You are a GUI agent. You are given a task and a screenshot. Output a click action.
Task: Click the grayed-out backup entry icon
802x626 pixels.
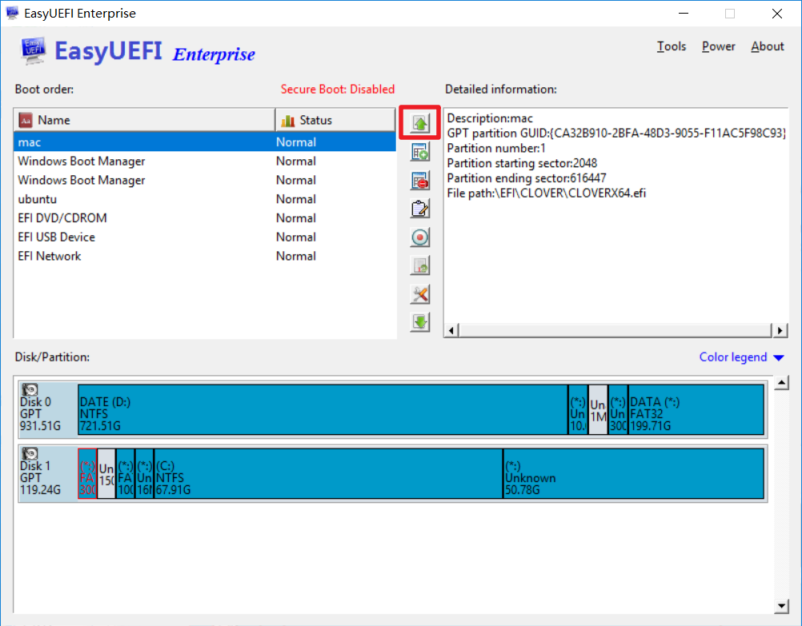tap(420, 265)
